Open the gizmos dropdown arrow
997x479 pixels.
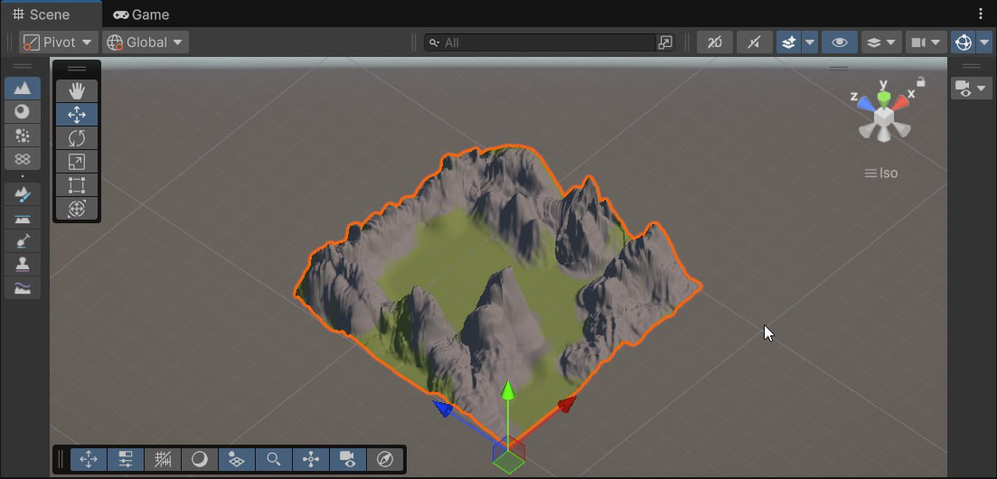coord(983,42)
